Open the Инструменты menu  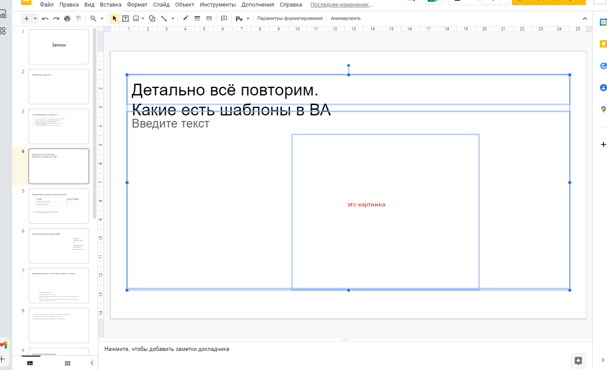218,5
